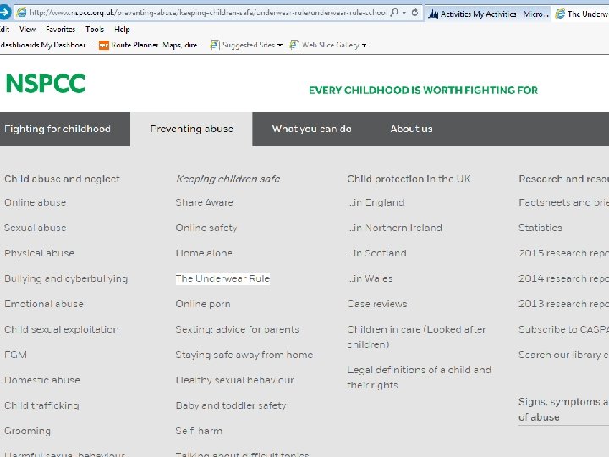
Task: Open the Help menu
Action: pos(122,29)
